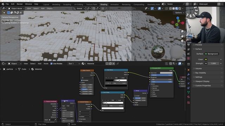Open the Object Data green triangle tab
The width and height of the screenshot is (225, 126).
(188, 92)
